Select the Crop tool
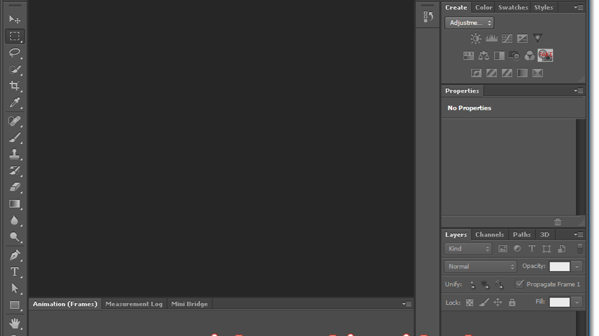Screen dimensions: 599x336 [14, 86]
